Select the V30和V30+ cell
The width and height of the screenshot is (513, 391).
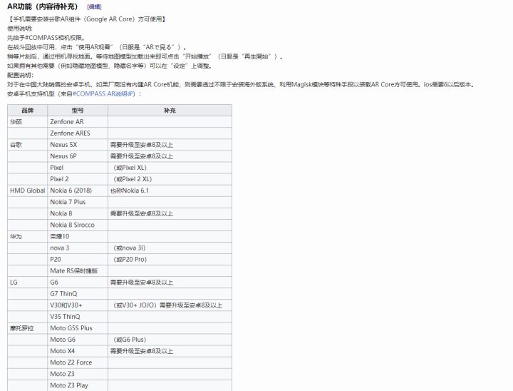click(78, 305)
